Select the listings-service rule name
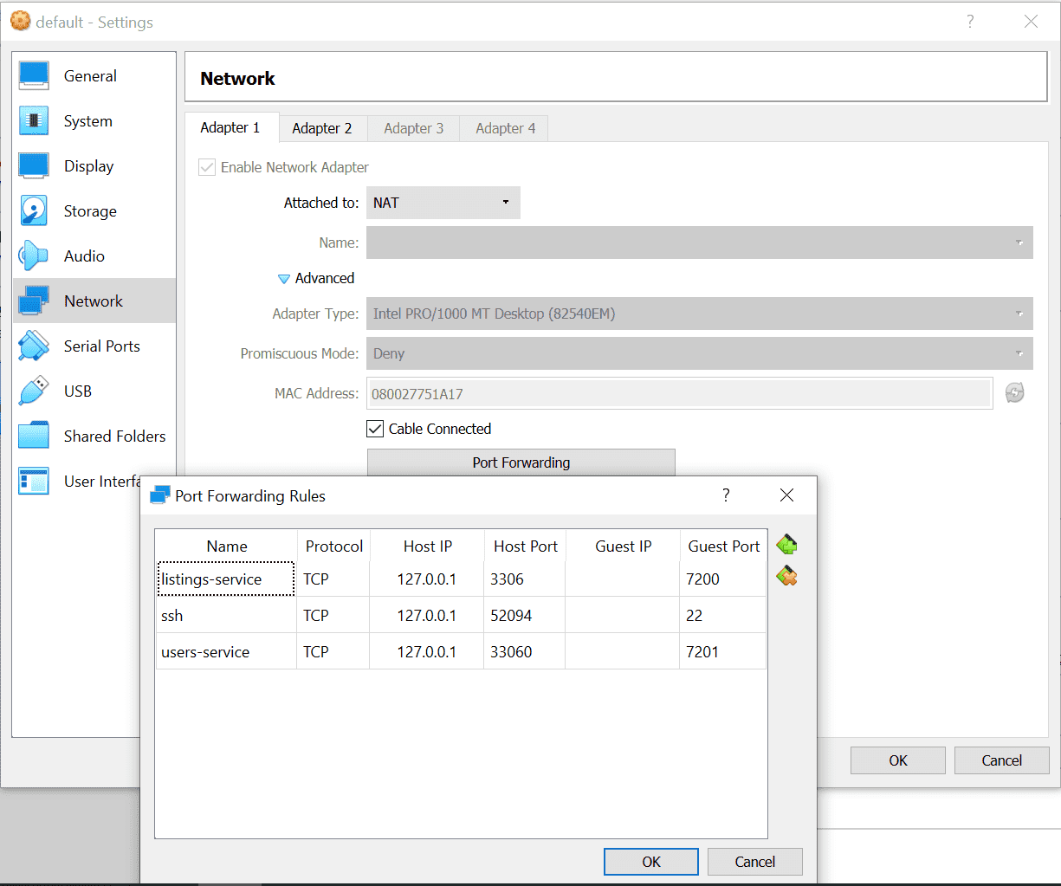Screen dimensions: 1061x886 click(226, 579)
